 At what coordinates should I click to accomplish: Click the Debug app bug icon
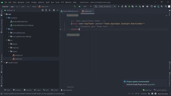coord(129,6)
